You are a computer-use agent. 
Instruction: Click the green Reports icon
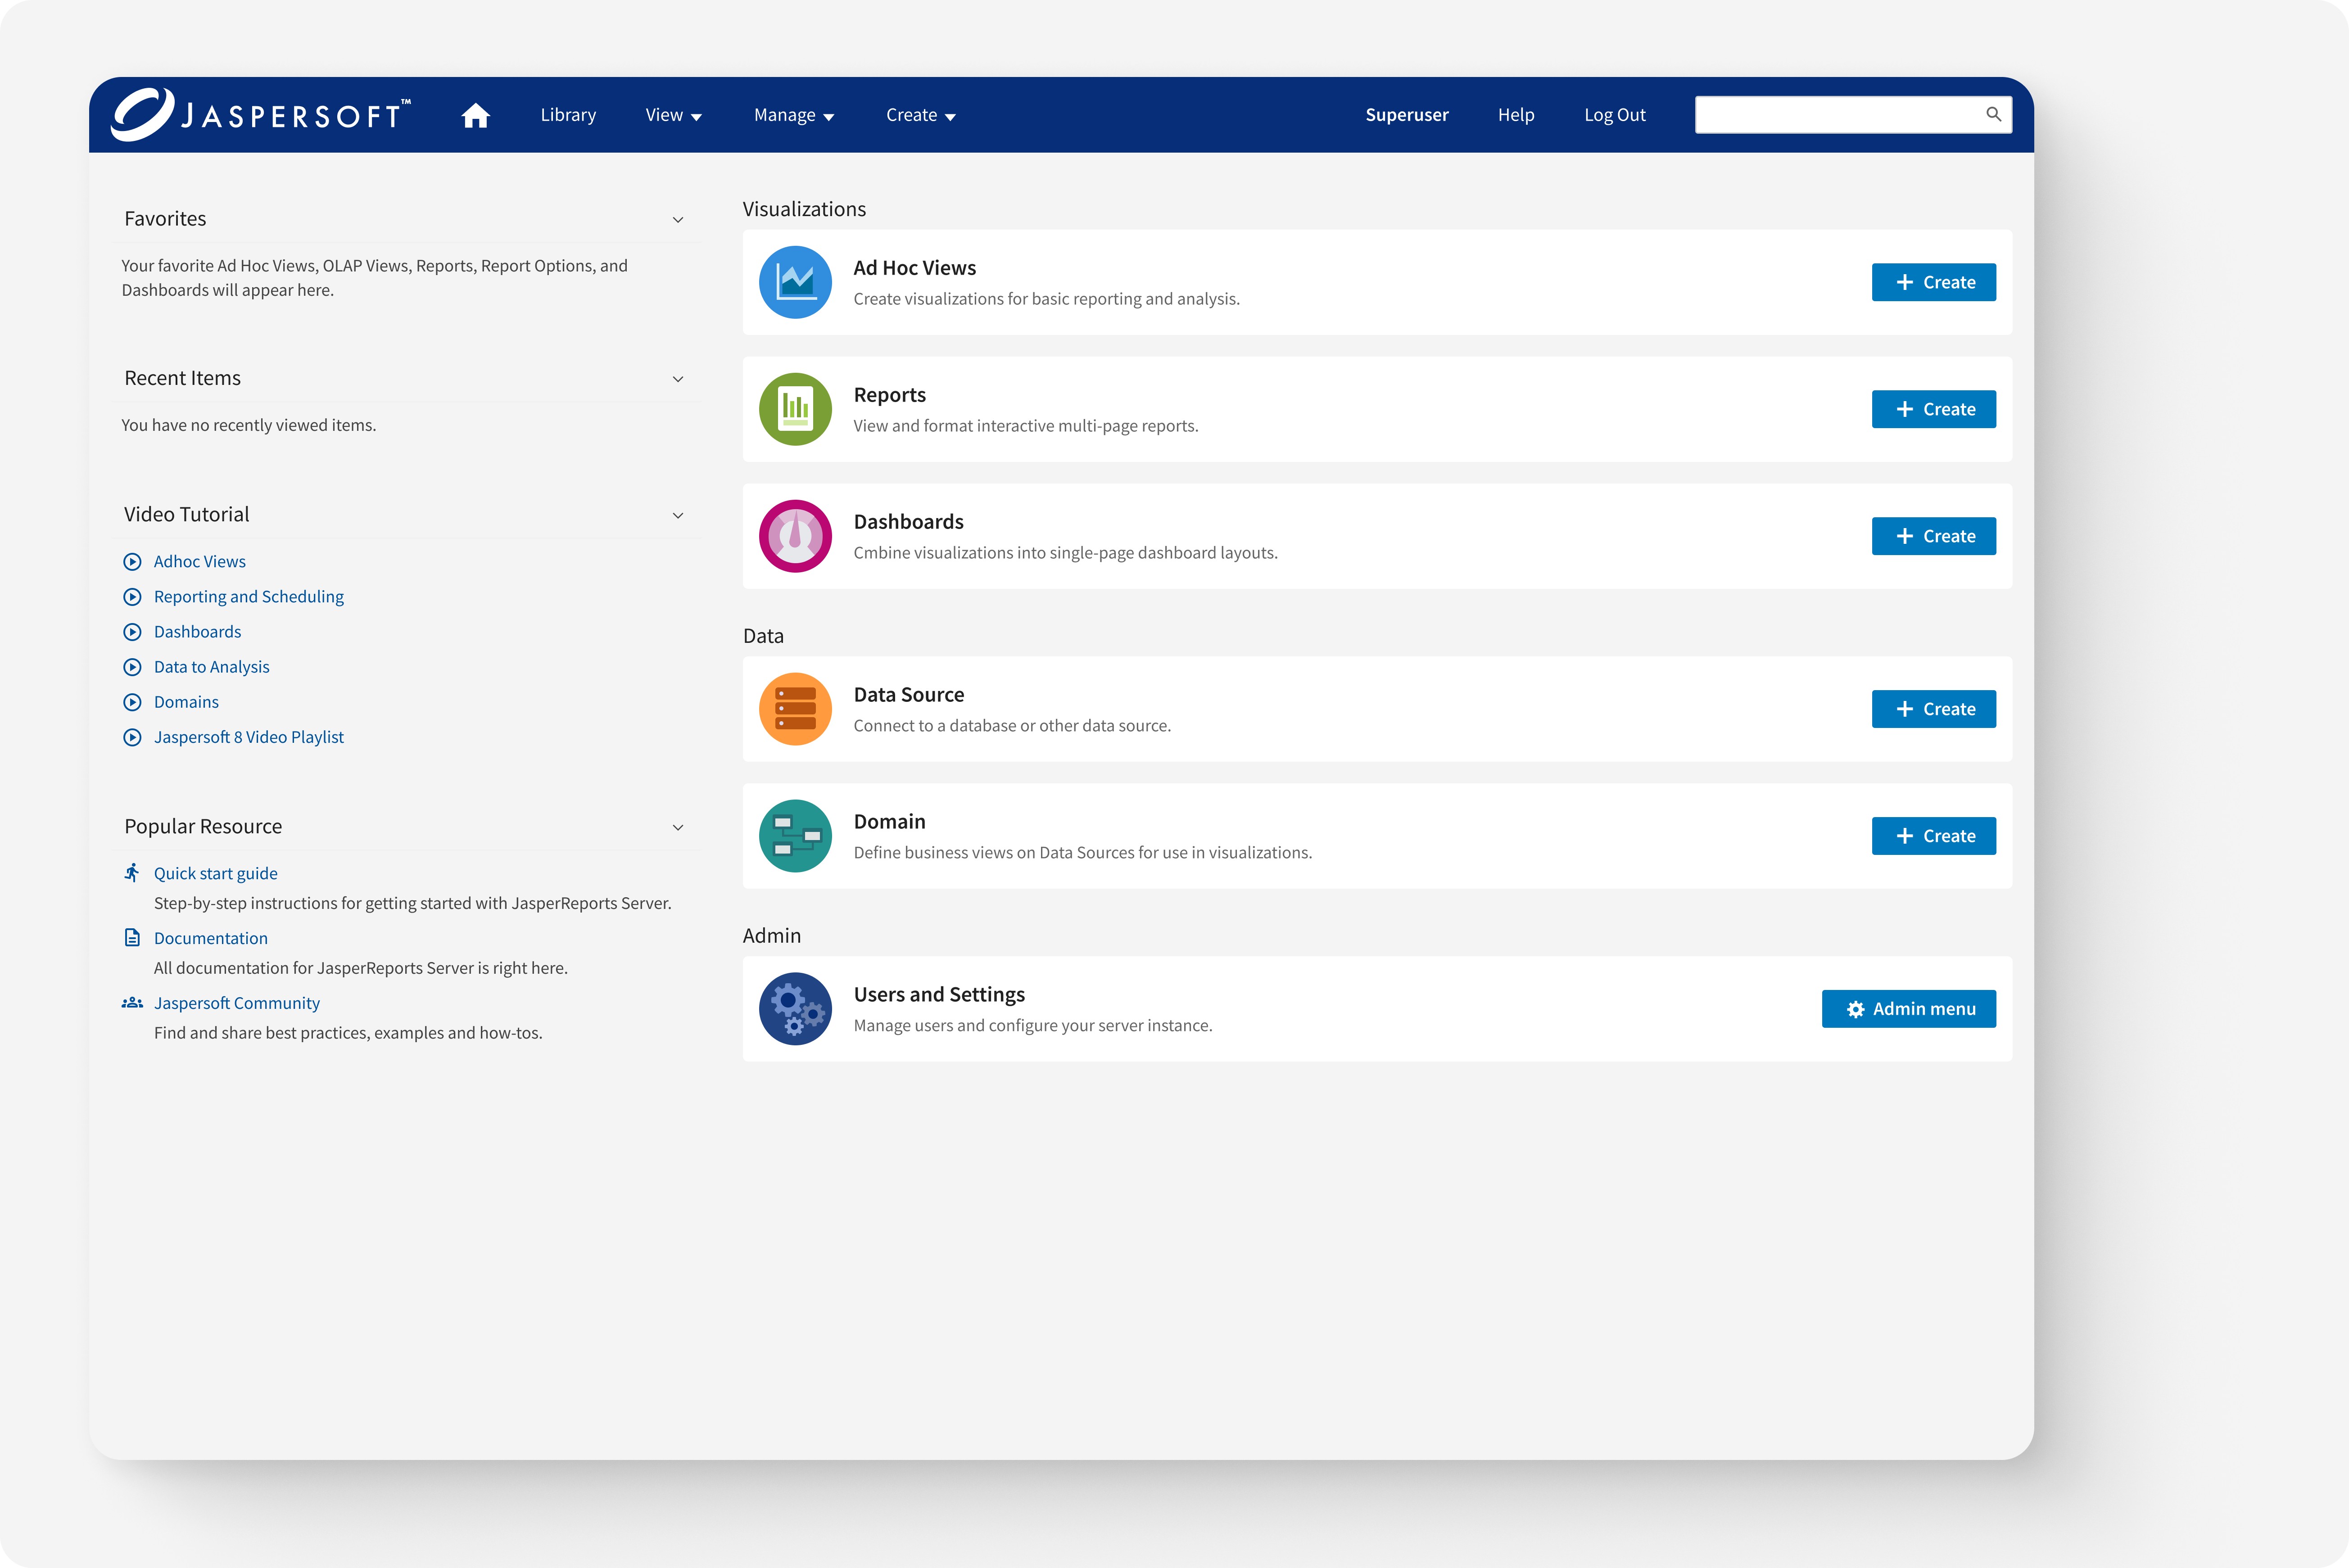(795, 409)
